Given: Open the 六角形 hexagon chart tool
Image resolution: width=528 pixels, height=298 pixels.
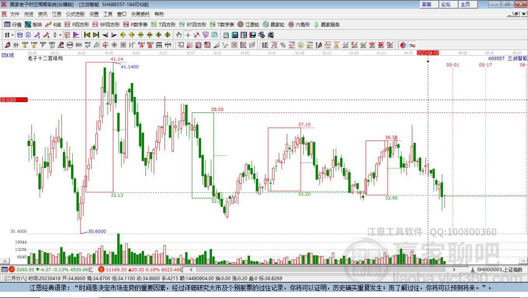Looking at the screenshot, I should [299, 25].
